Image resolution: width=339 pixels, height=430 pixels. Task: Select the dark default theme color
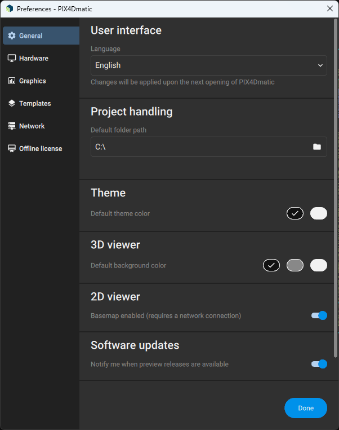coord(295,213)
